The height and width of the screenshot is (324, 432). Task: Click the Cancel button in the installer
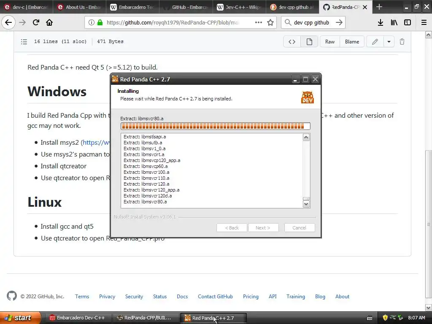(300, 227)
